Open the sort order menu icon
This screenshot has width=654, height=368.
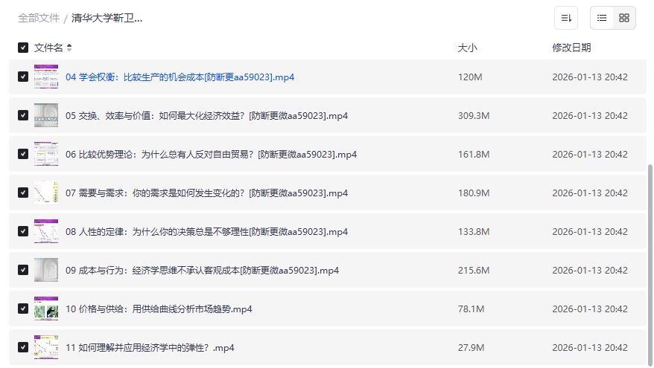coord(566,18)
